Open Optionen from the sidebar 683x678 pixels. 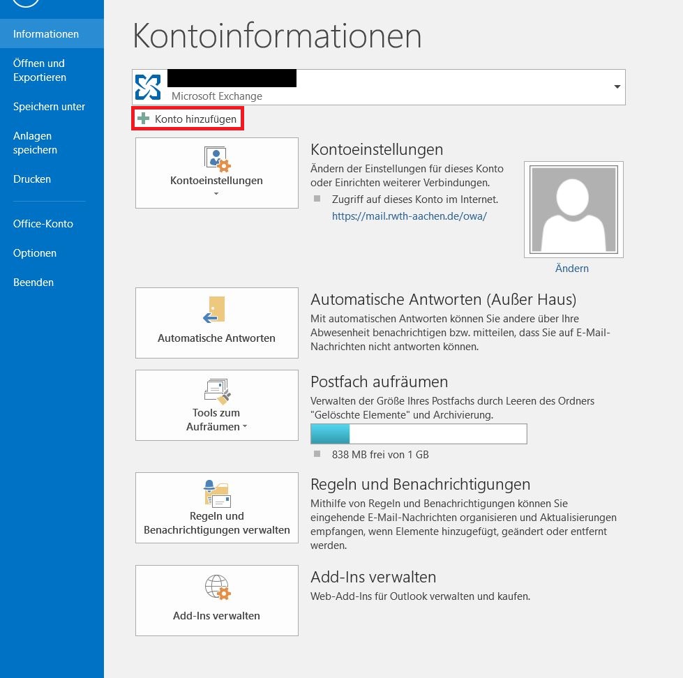click(35, 253)
